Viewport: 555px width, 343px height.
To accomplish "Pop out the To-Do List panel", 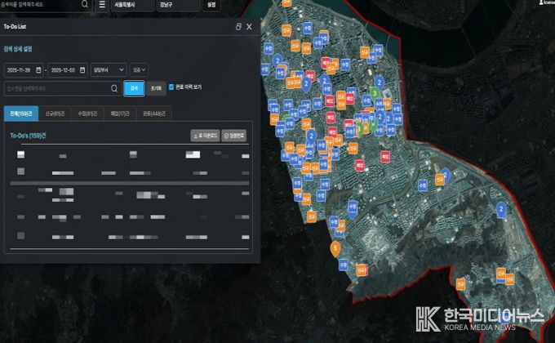I will pos(238,27).
